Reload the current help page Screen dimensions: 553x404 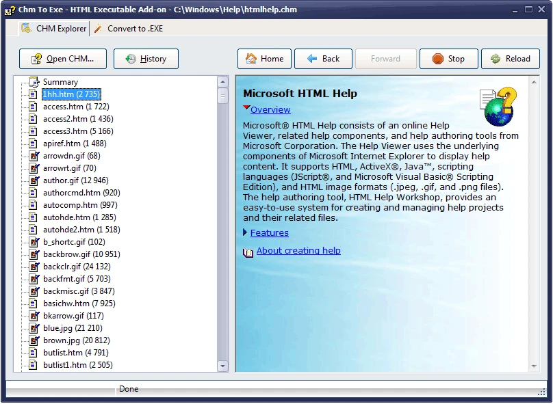[x=510, y=59]
